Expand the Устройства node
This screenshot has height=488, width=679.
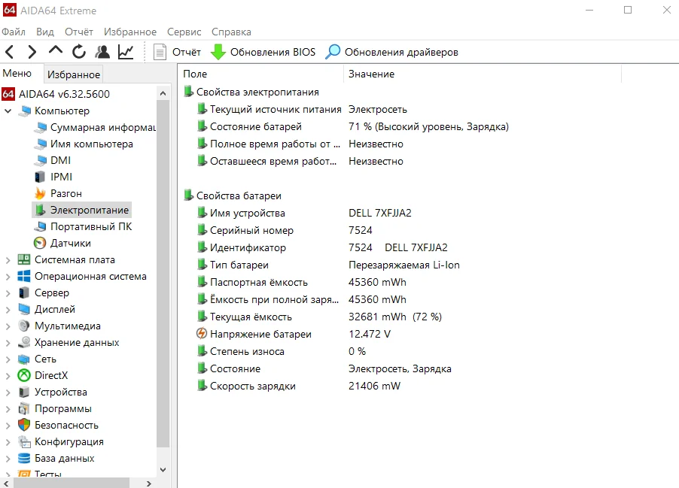(x=8, y=393)
